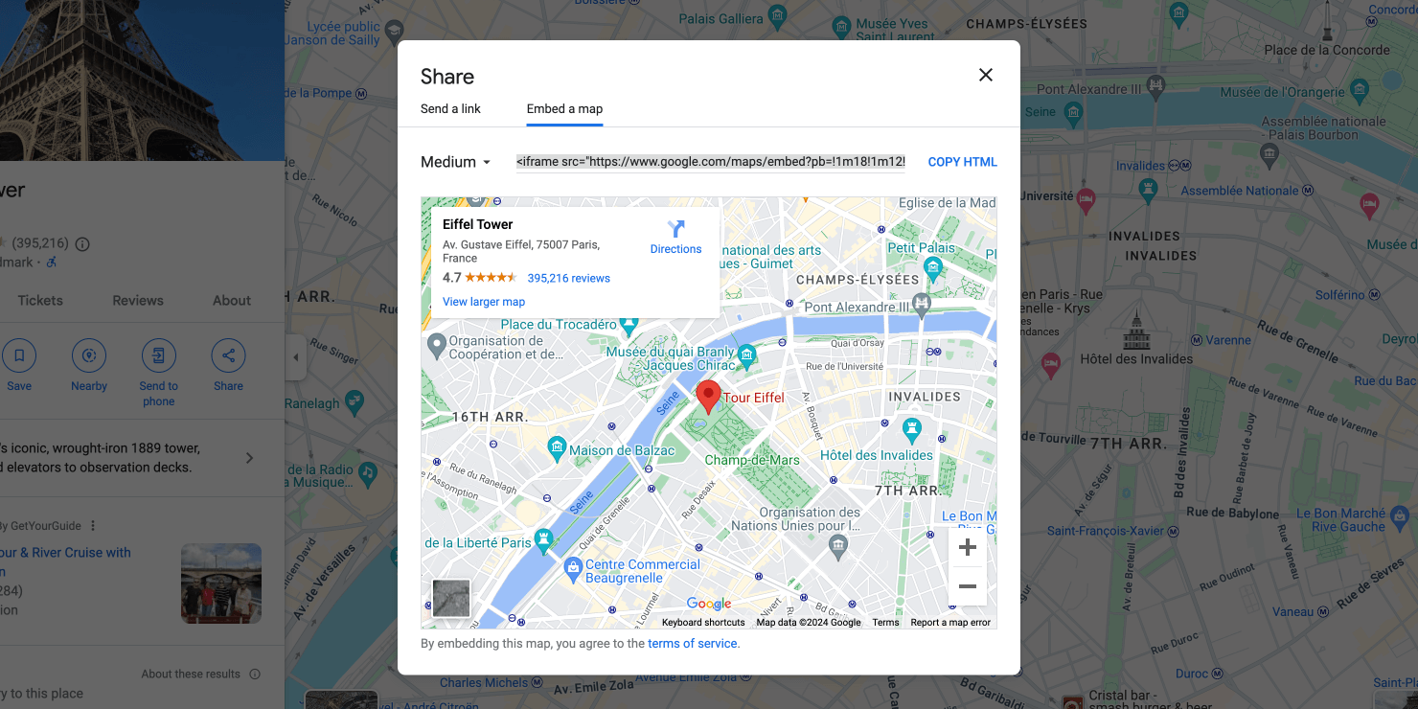The height and width of the screenshot is (709, 1418).
Task: Click the Nearby icon in side panel
Action: [x=89, y=355]
